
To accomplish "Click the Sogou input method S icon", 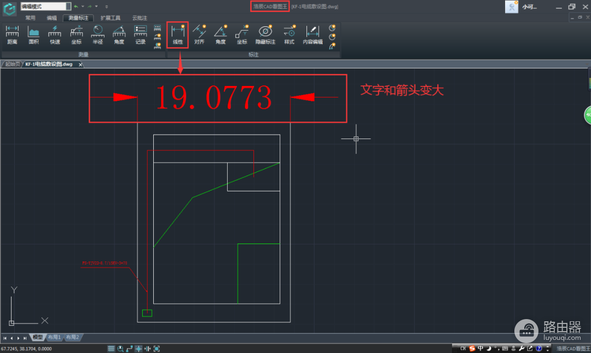I will click(472, 349).
